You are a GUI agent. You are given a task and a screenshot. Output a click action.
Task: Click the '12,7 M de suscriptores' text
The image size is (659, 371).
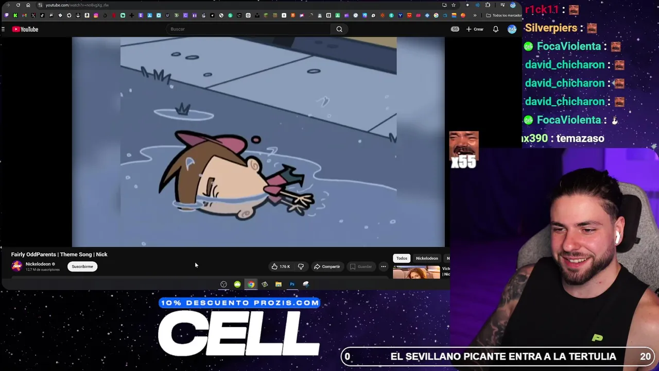43,269
